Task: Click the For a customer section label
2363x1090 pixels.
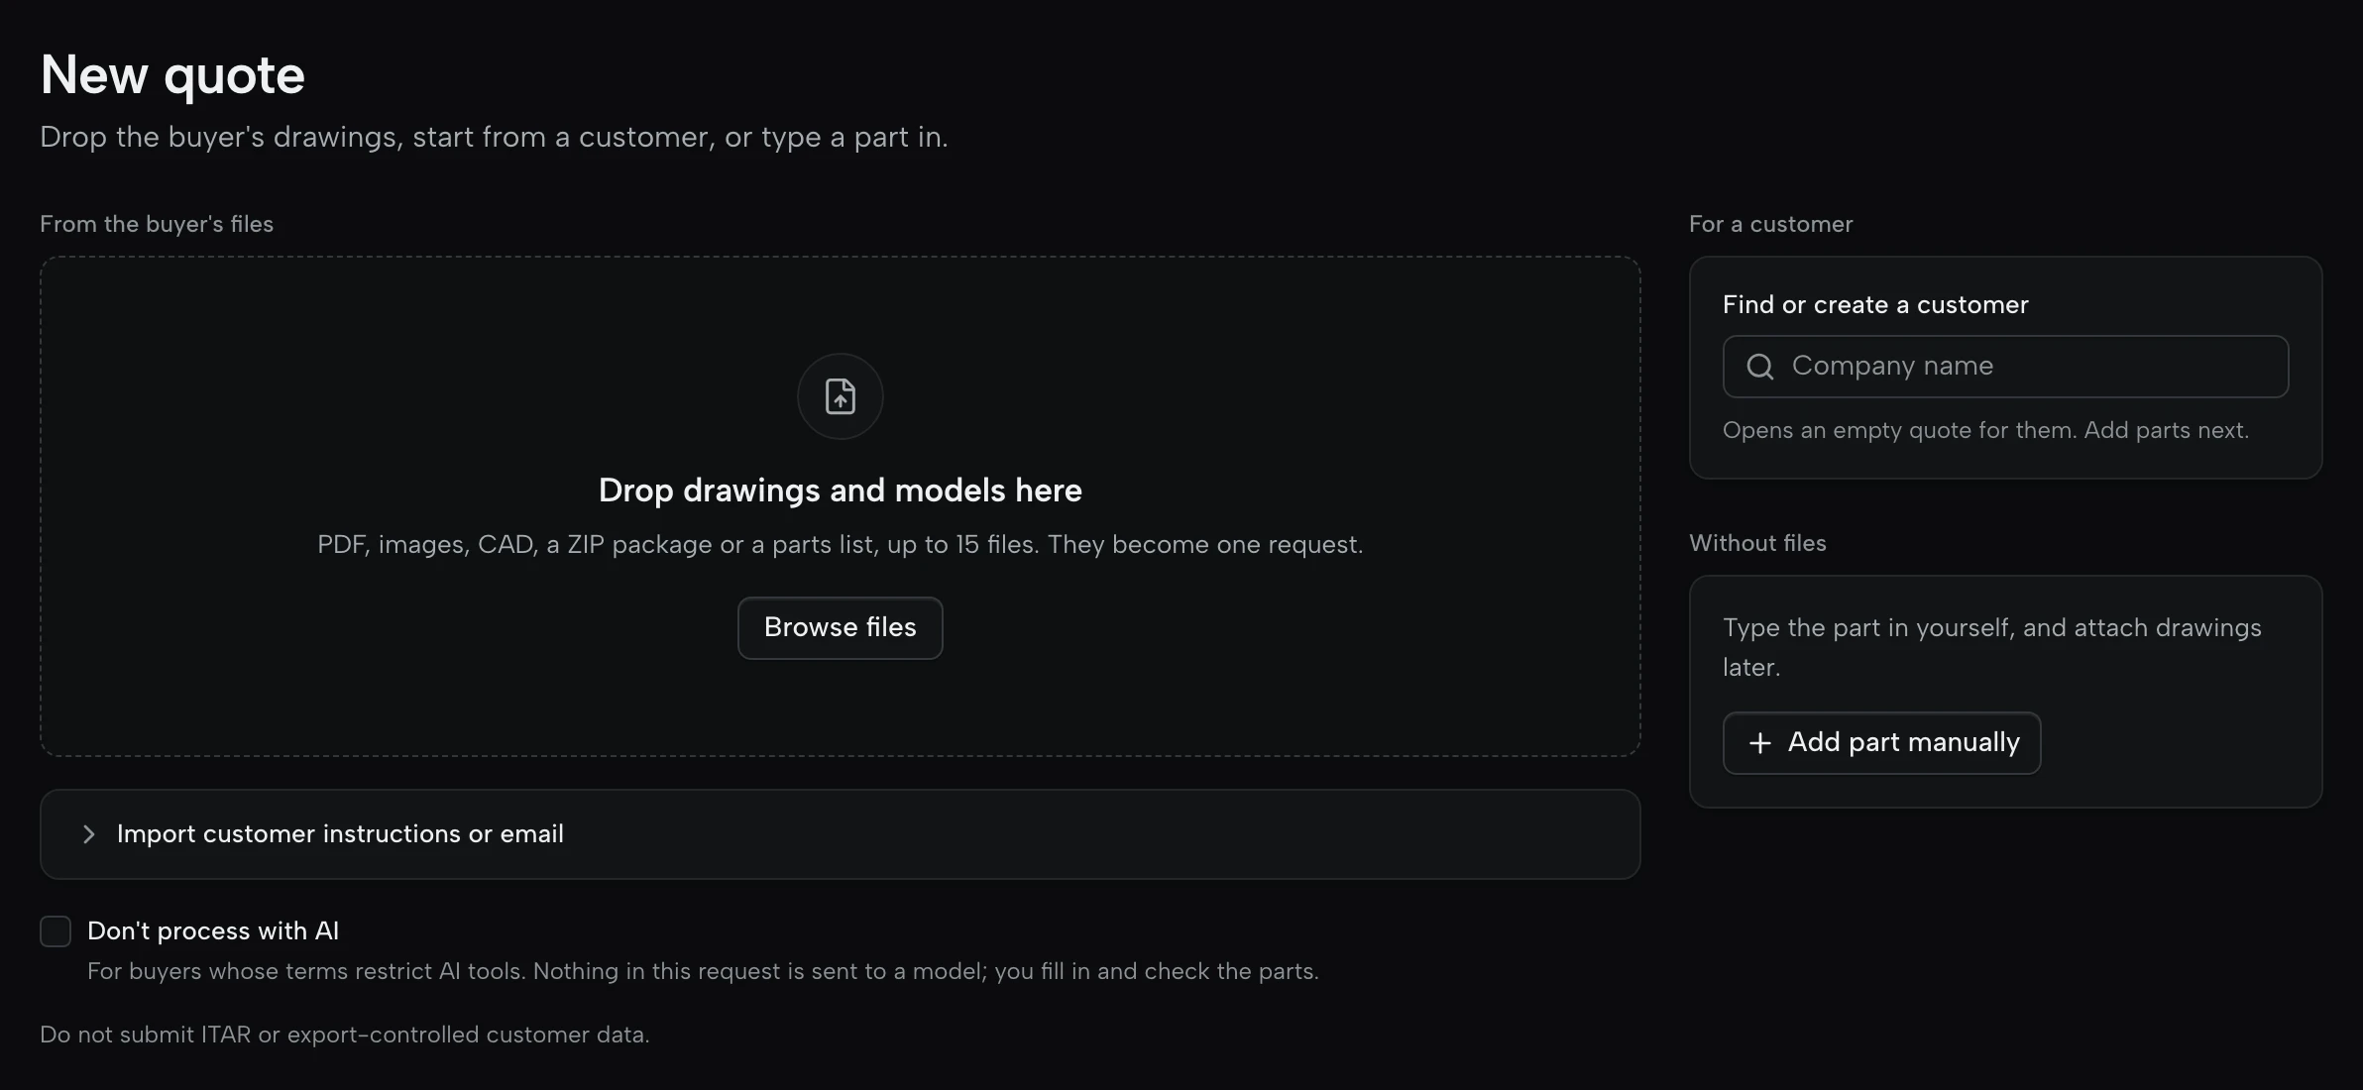Action: tap(1770, 224)
